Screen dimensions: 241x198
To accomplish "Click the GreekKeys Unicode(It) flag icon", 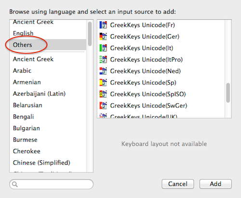I will coord(103,48).
